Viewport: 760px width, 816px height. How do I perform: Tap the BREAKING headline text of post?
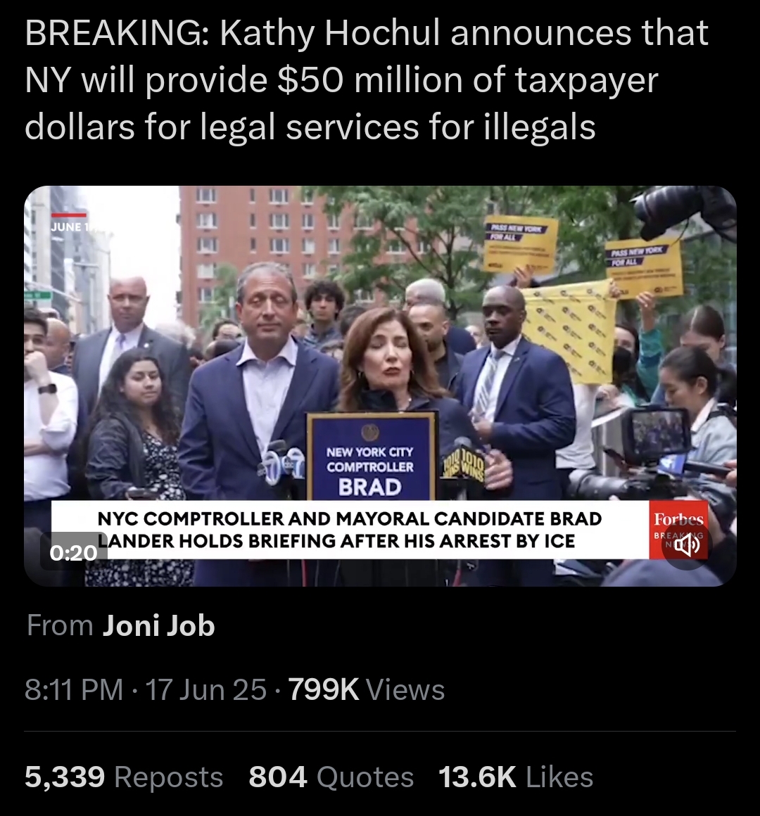[367, 79]
